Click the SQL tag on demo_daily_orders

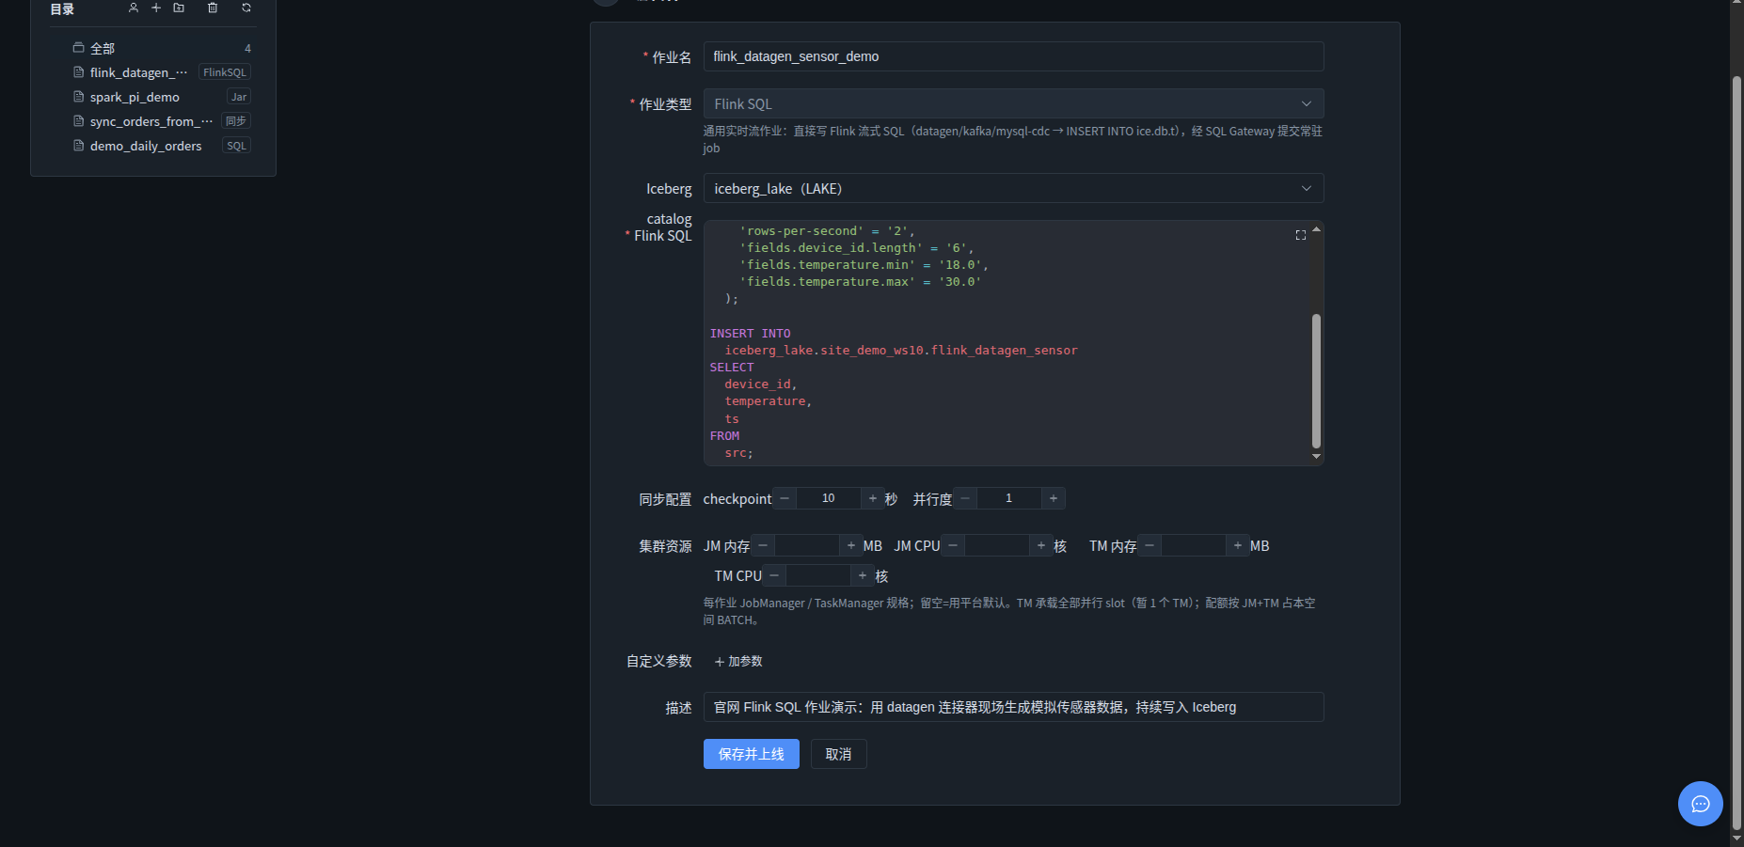[236, 146]
